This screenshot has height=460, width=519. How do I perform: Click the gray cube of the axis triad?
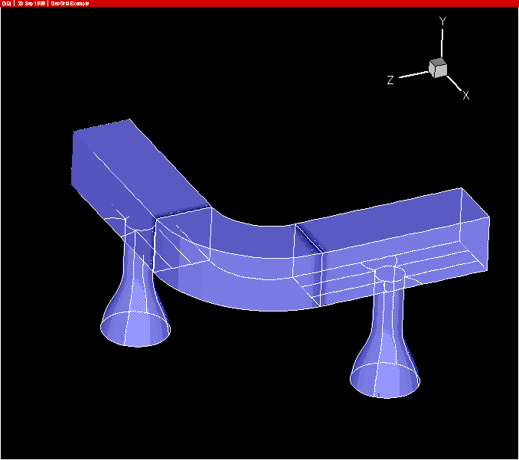[x=438, y=68]
